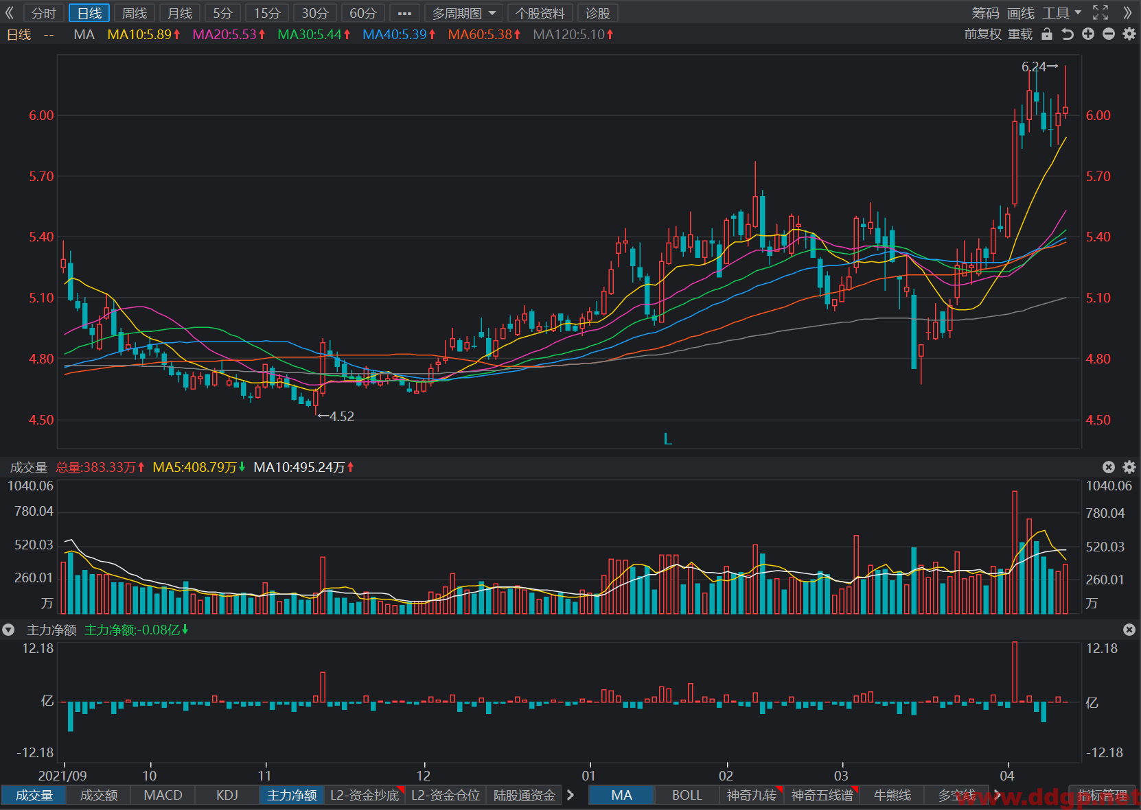Select 神奇五线谱 overlay tab
The width and height of the screenshot is (1141, 810).
[822, 795]
